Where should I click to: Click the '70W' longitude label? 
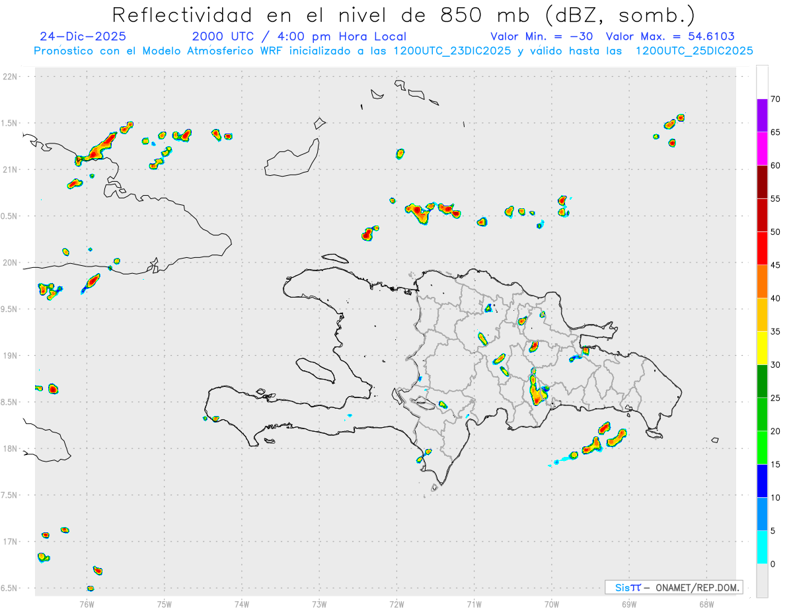pos(552,604)
